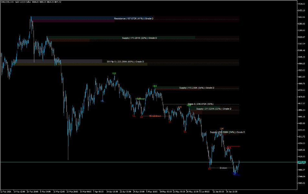Select the Supply 311.531K (33%) label
Screen dimensions: 308x194
tap(214, 109)
